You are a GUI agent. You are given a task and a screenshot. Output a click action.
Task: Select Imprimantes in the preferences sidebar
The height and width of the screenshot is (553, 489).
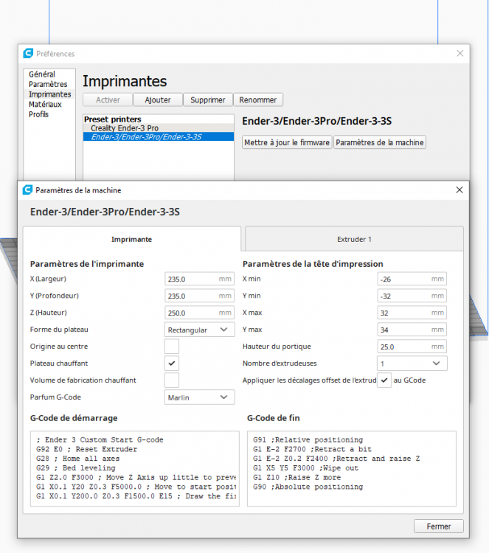click(x=49, y=94)
